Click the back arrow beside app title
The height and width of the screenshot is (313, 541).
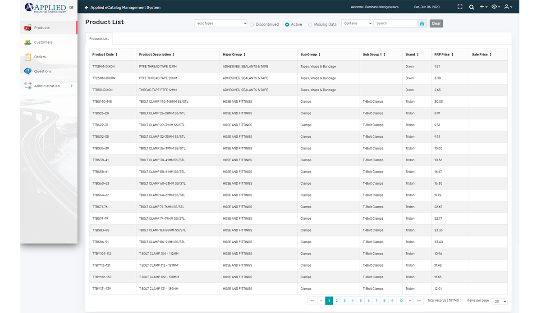coord(87,8)
